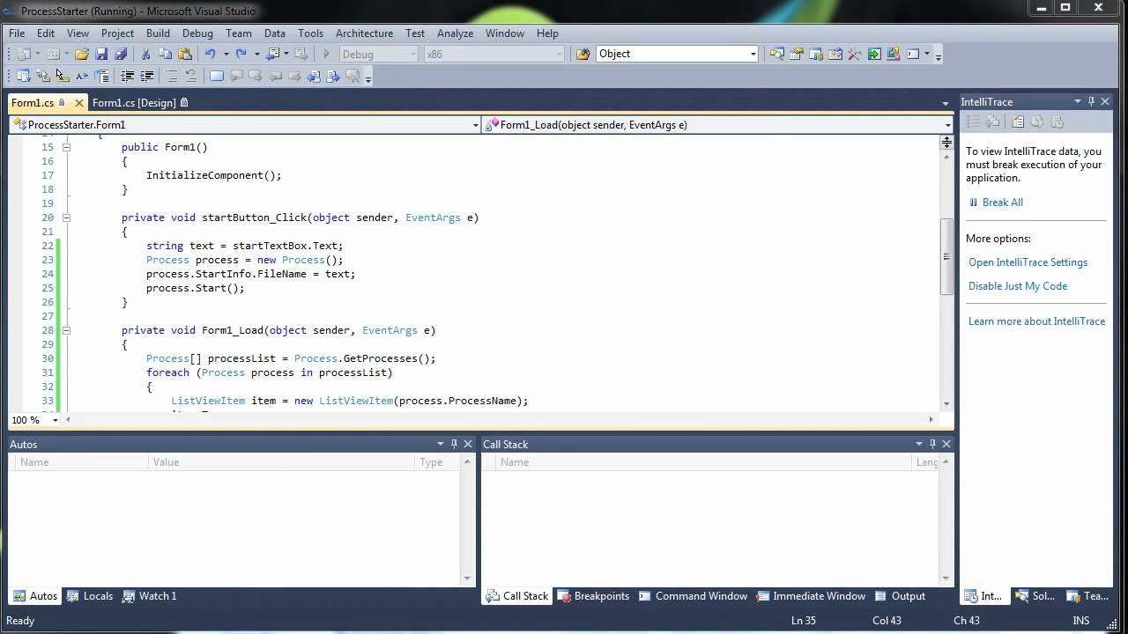Click the Uncomment selected lines icon
1128x634 pixels.
pyautogui.click(x=190, y=77)
